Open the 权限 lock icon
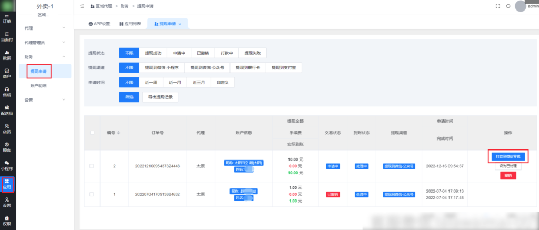This screenshot has width=539, height=230. [x=7, y=221]
